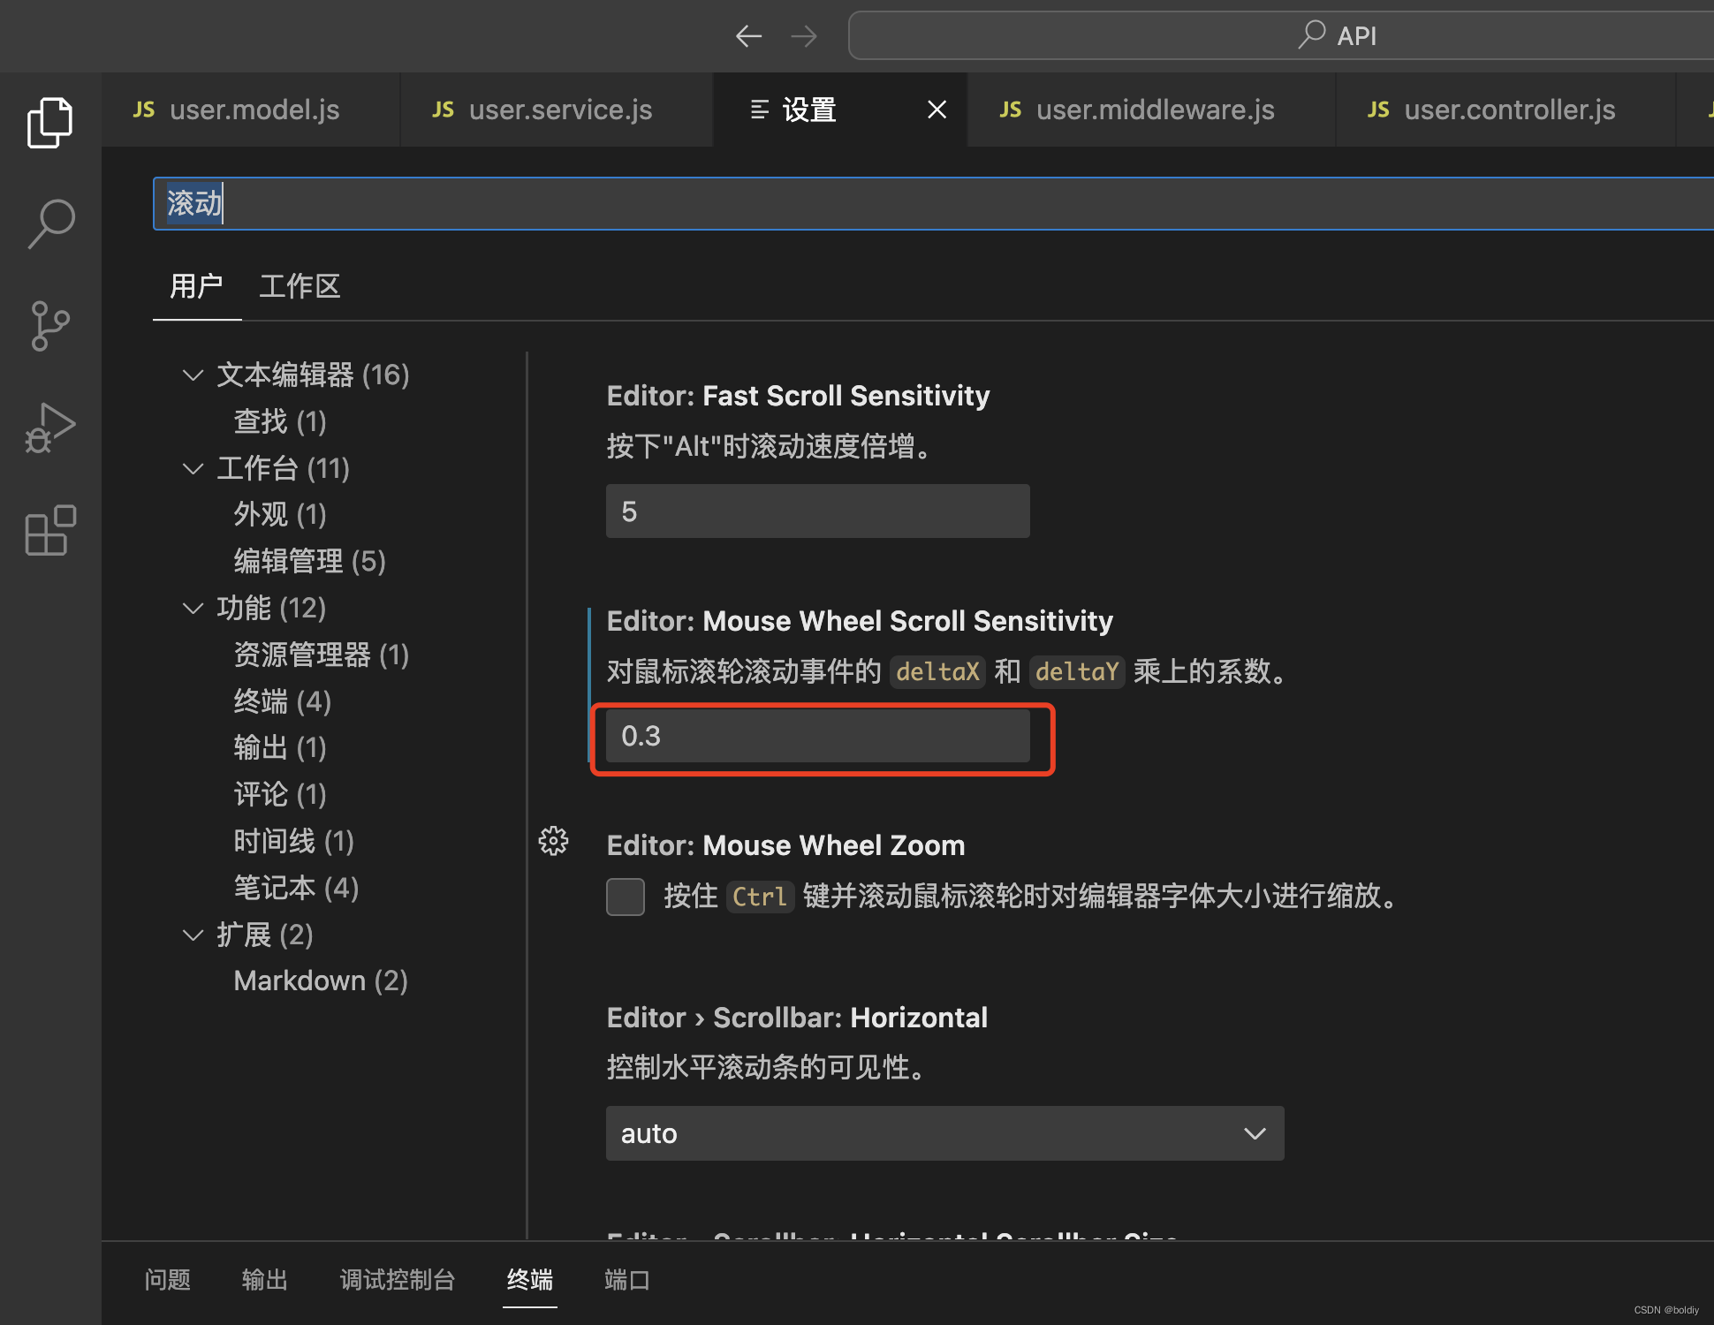Select 资源管理器 (1) in settings tree
Viewport: 1714px width, 1325px height.
pyautogui.click(x=321, y=655)
